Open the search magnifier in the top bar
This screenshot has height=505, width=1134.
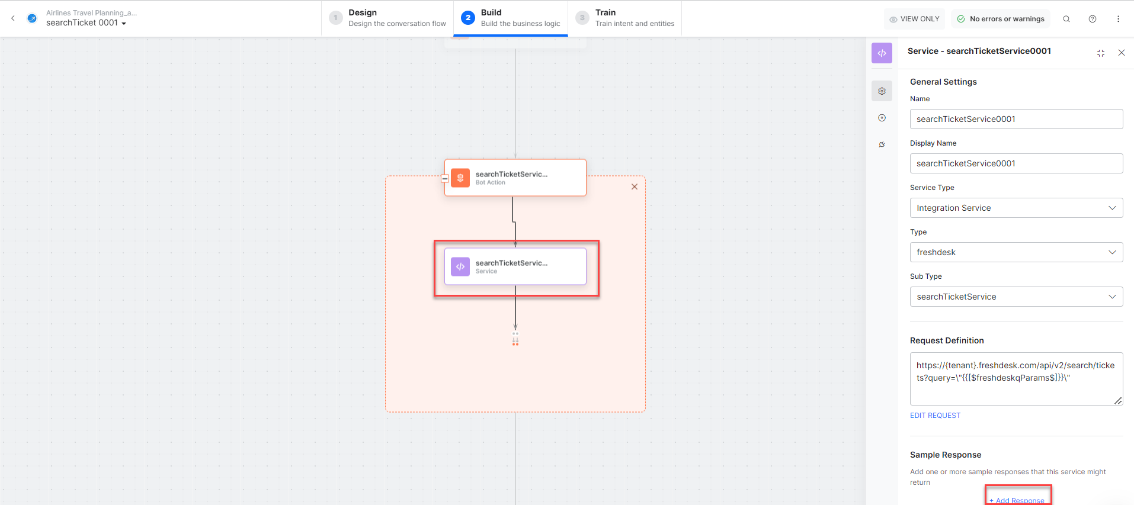1066,19
